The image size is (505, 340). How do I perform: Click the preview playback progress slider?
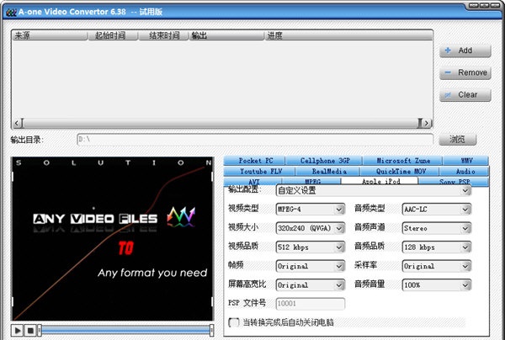click(x=125, y=330)
